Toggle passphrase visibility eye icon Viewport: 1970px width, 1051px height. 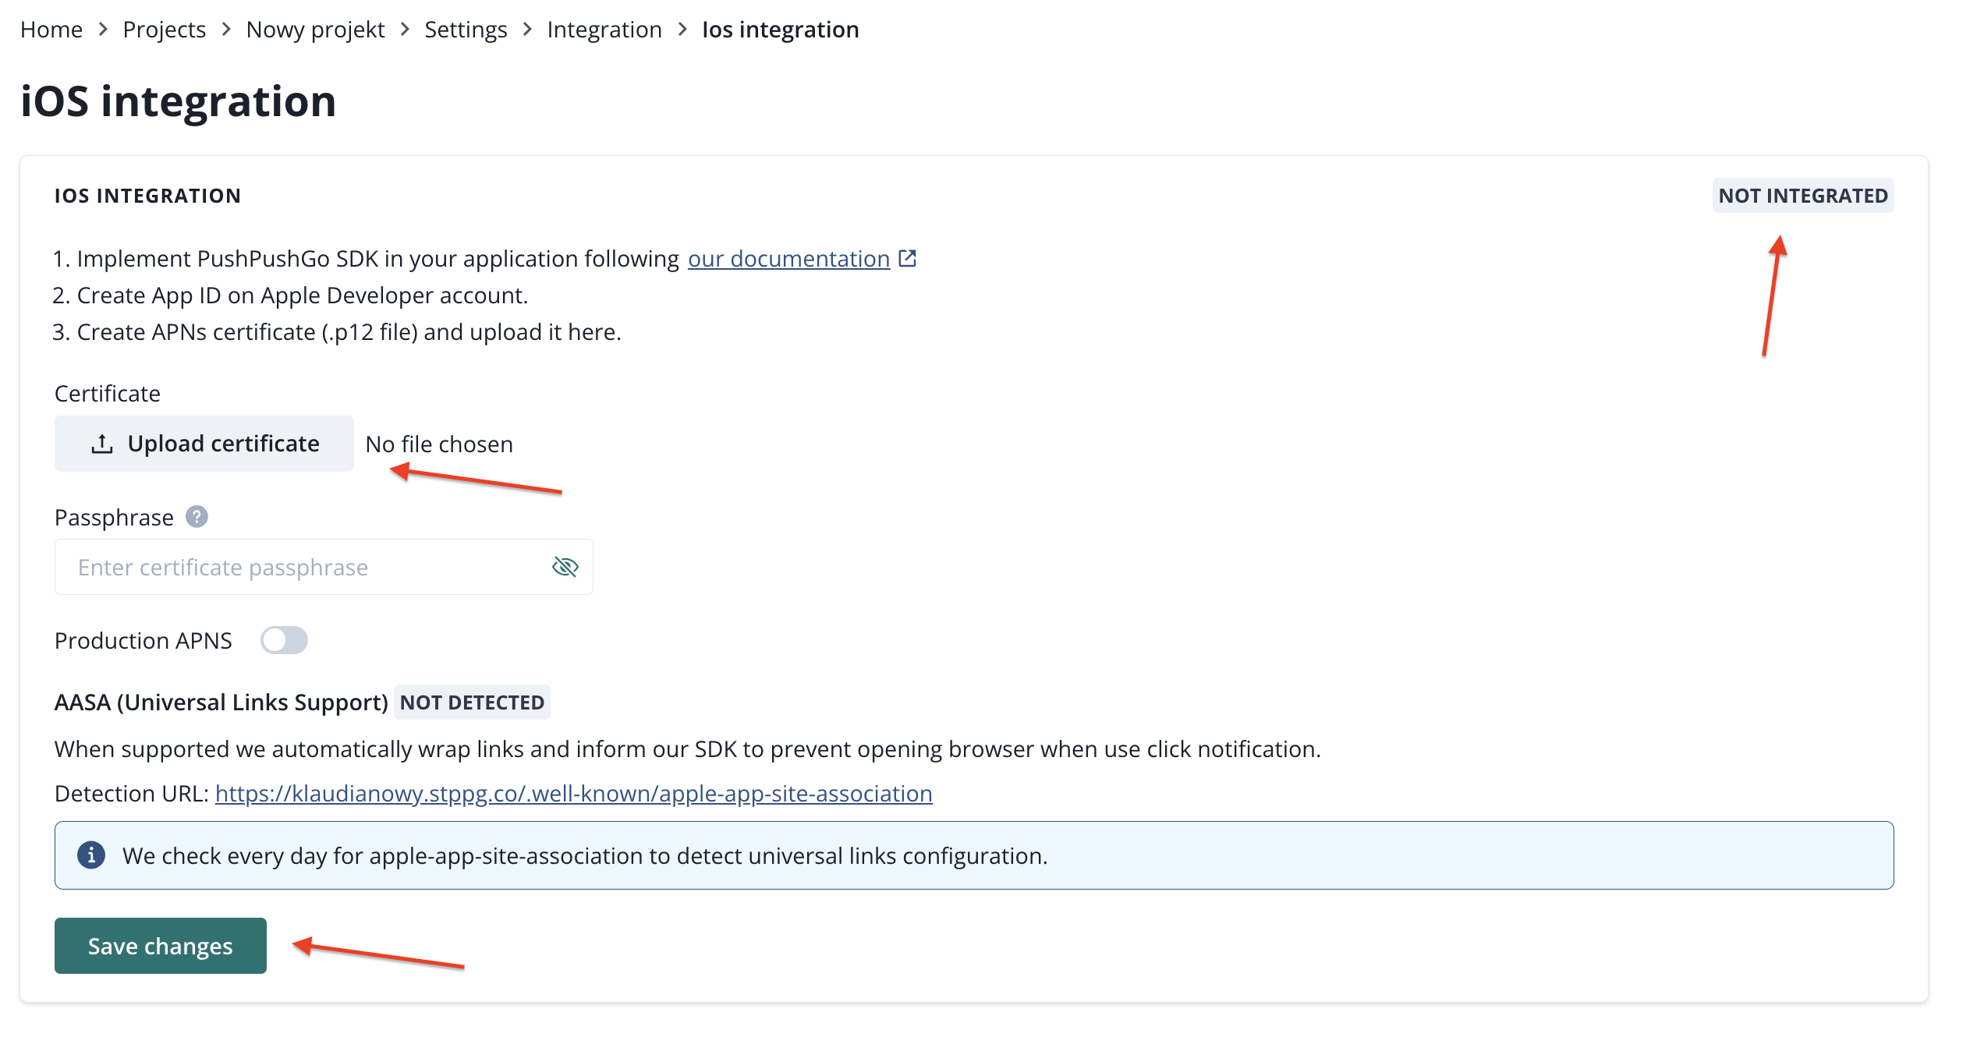(565, 567)
